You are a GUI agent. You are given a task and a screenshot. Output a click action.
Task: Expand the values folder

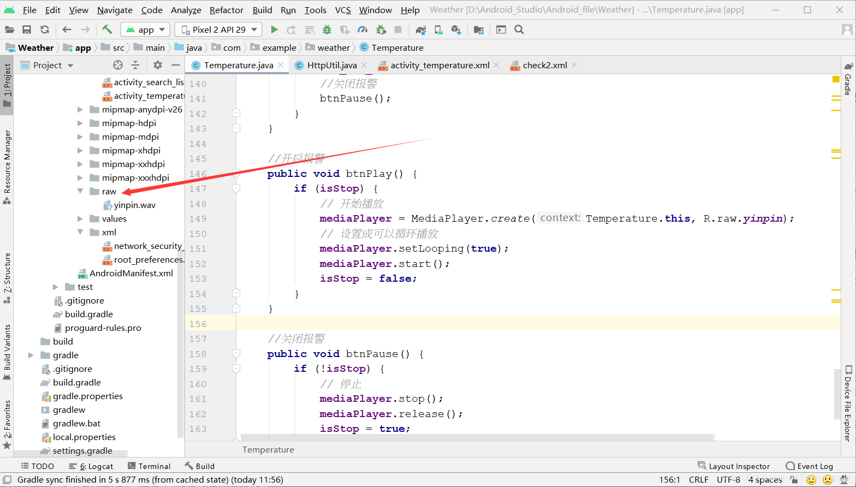click(80, 218)
